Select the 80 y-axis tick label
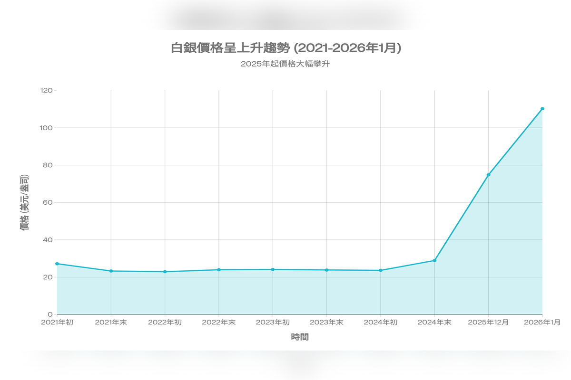571x380 pixels. coord(49,165)
